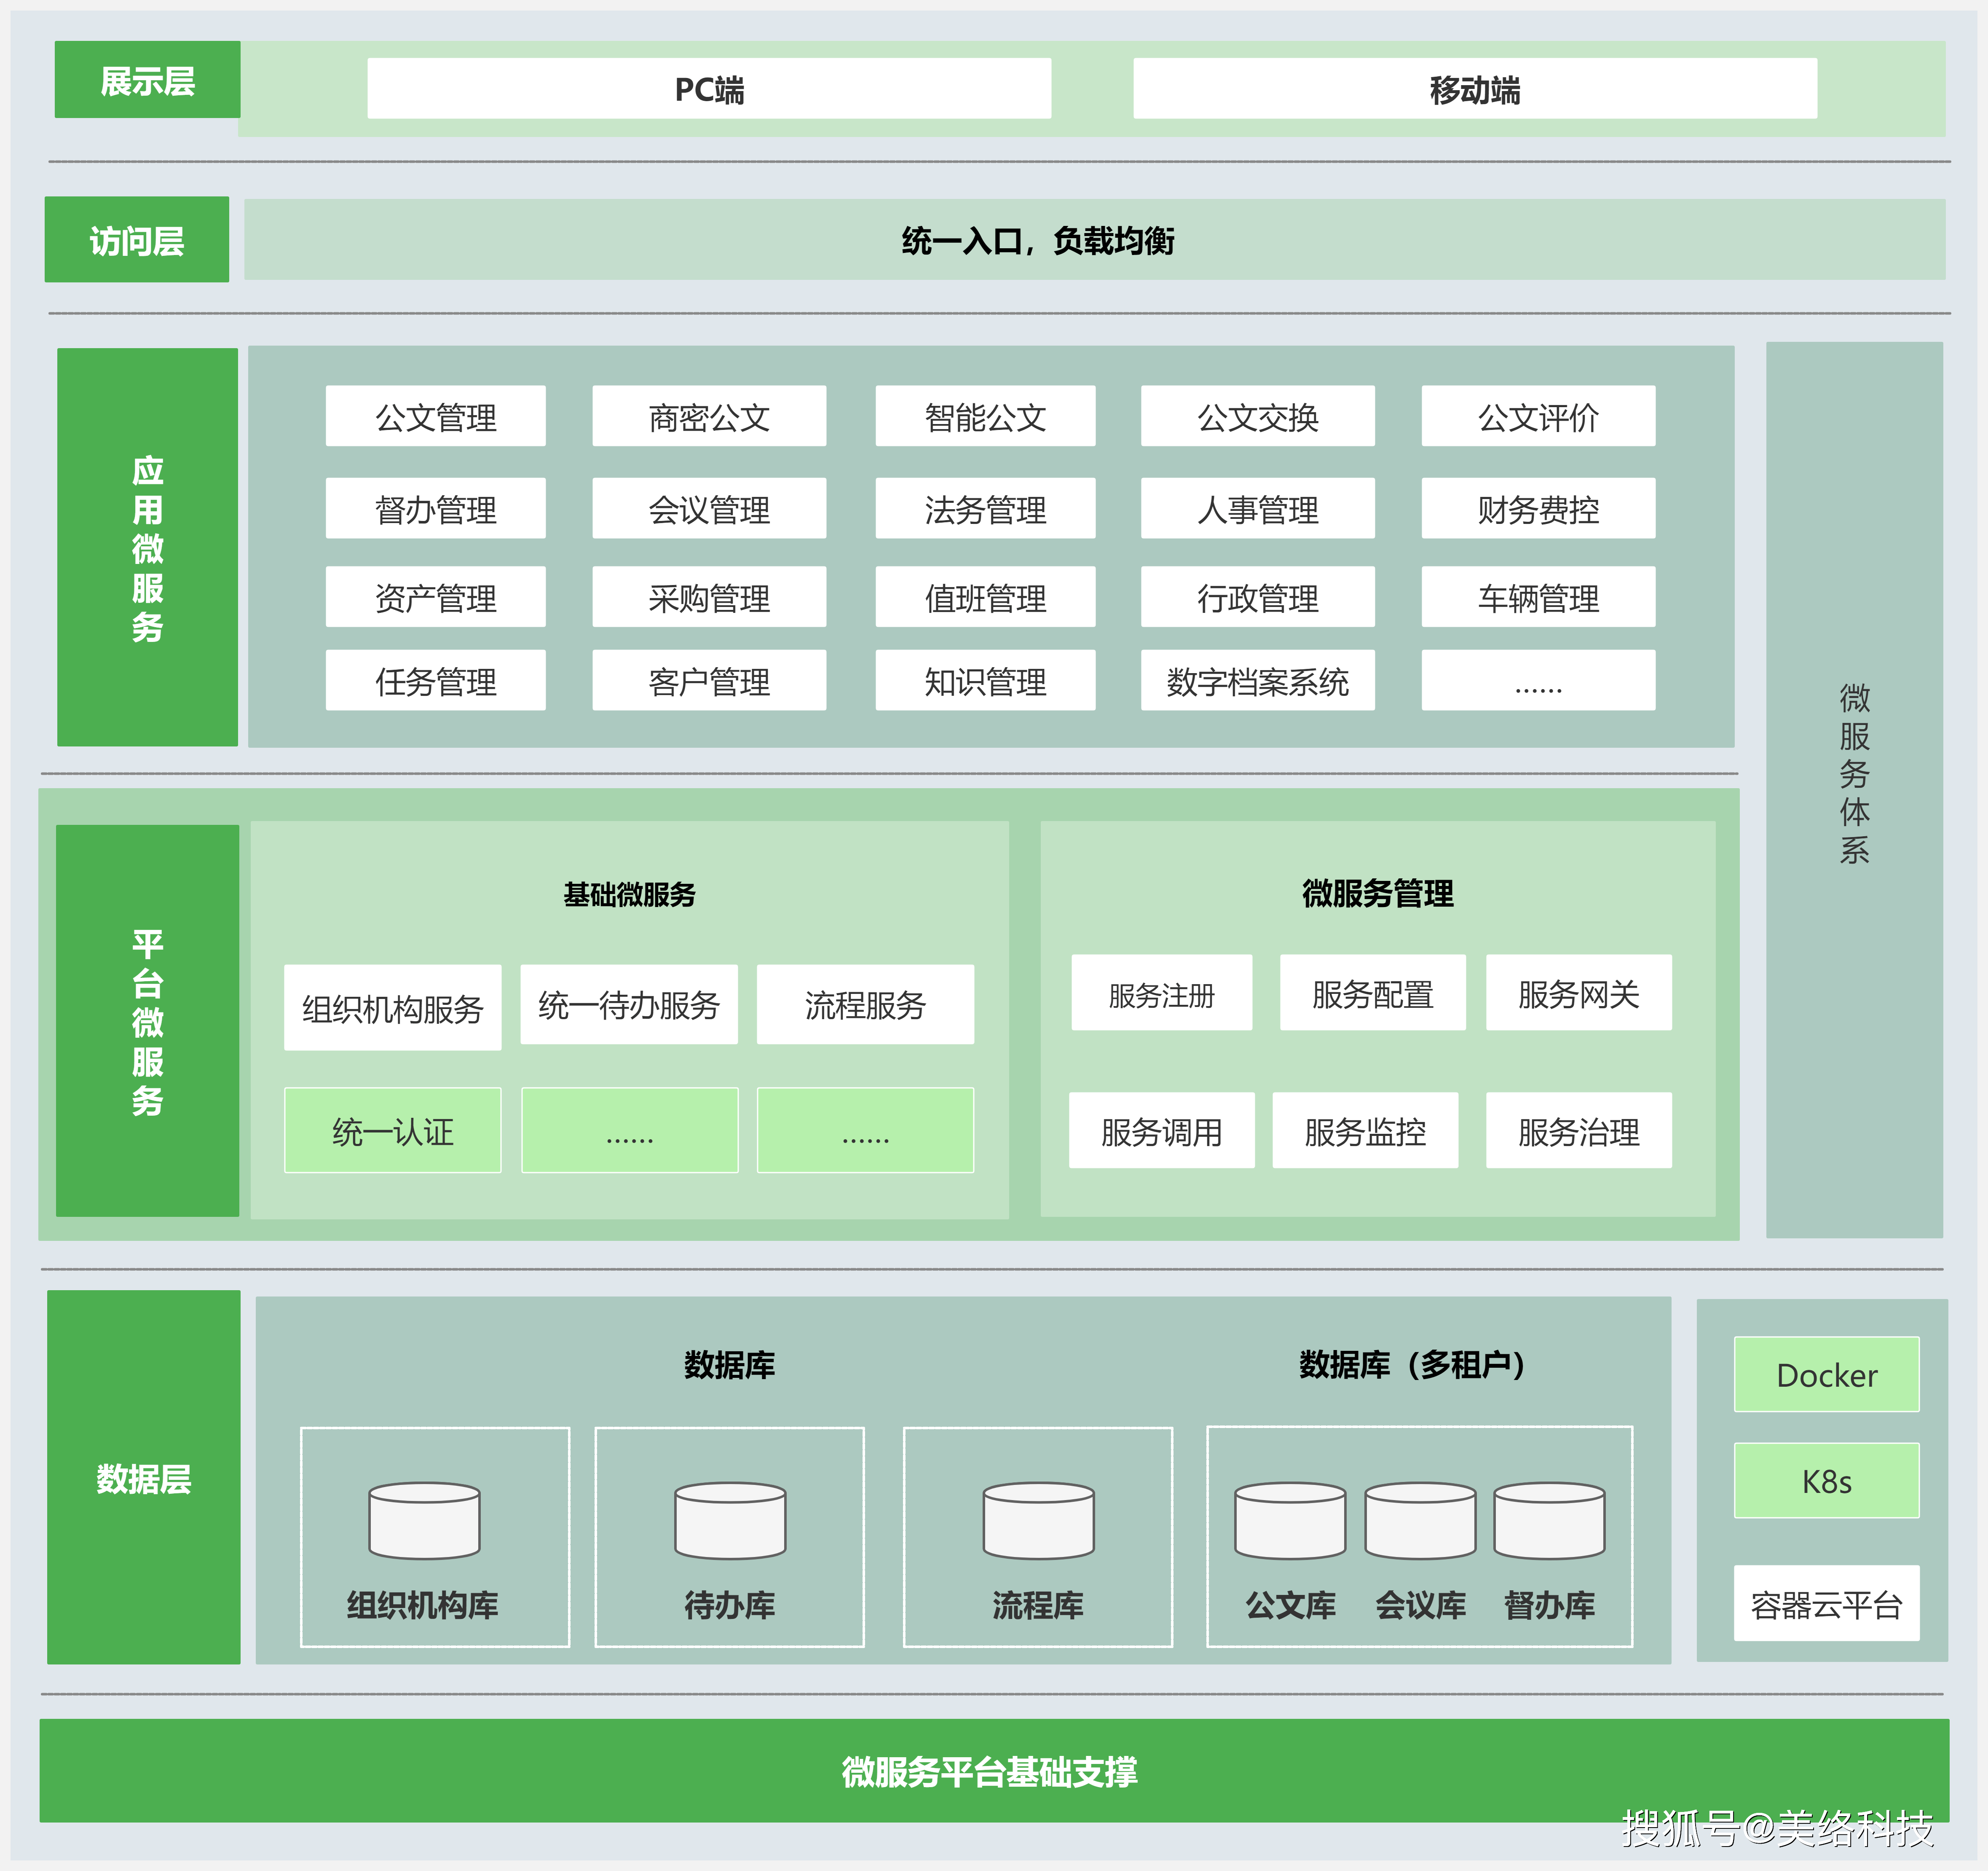1988x1871 pixels.
Task: Select the 统一待办服务 box
Action: pos(629,1004)
